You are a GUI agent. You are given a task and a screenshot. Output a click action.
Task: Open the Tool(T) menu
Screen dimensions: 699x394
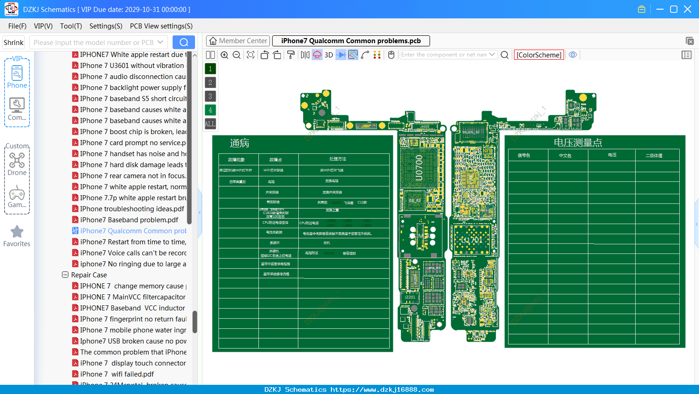tap(71, 26)
